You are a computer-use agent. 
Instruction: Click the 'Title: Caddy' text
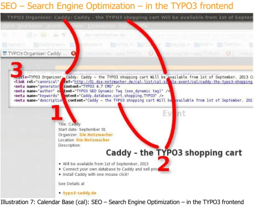tap(69, 124)
